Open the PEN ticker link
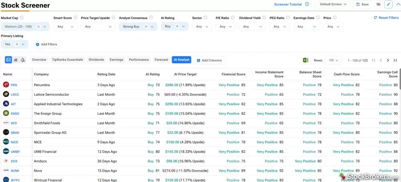The image size is (401, 182). pos(14,85)
